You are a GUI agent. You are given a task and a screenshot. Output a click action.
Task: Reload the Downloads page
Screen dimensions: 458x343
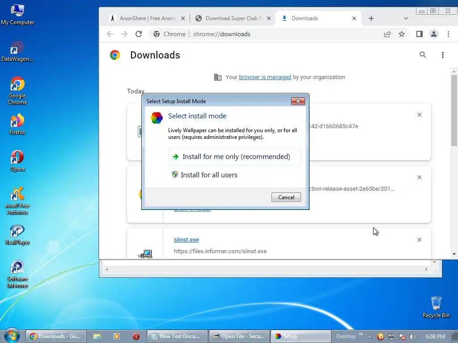pyautogui.click(x=139, y=34)
